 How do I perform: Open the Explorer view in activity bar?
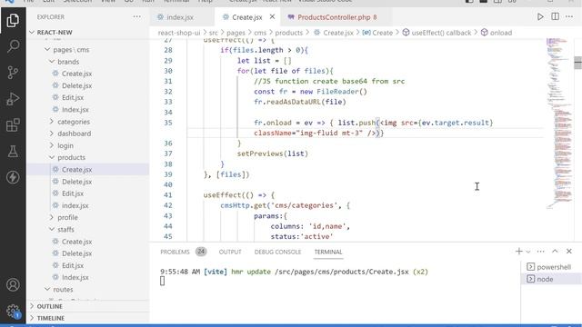[13, 20]
